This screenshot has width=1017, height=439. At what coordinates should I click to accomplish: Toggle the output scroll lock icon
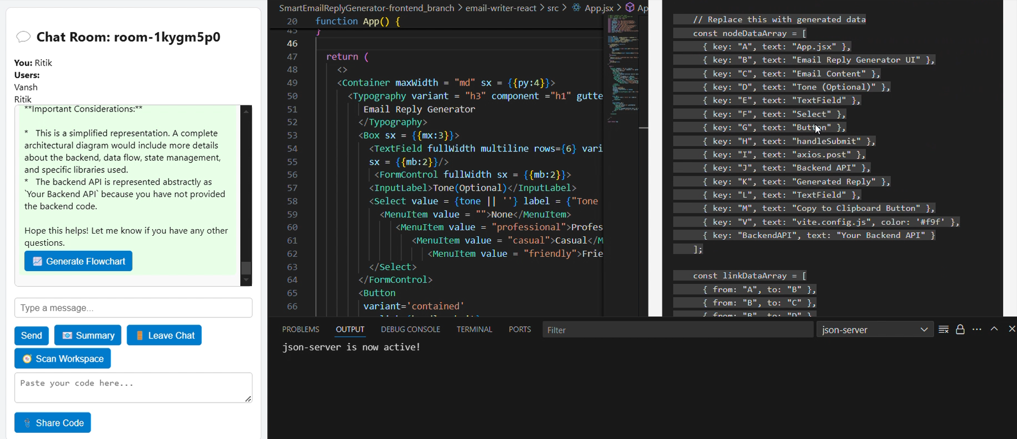tap(960, 329)
